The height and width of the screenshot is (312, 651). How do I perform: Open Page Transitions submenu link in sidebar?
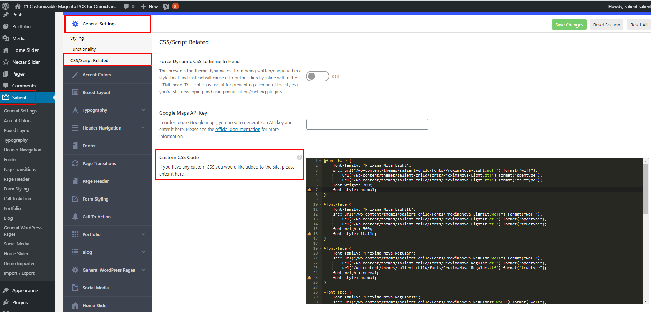point(20,169)
